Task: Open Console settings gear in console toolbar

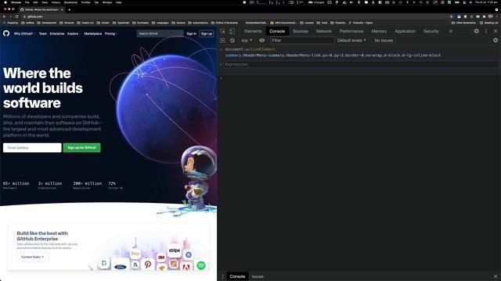Action: coord(496,41)
